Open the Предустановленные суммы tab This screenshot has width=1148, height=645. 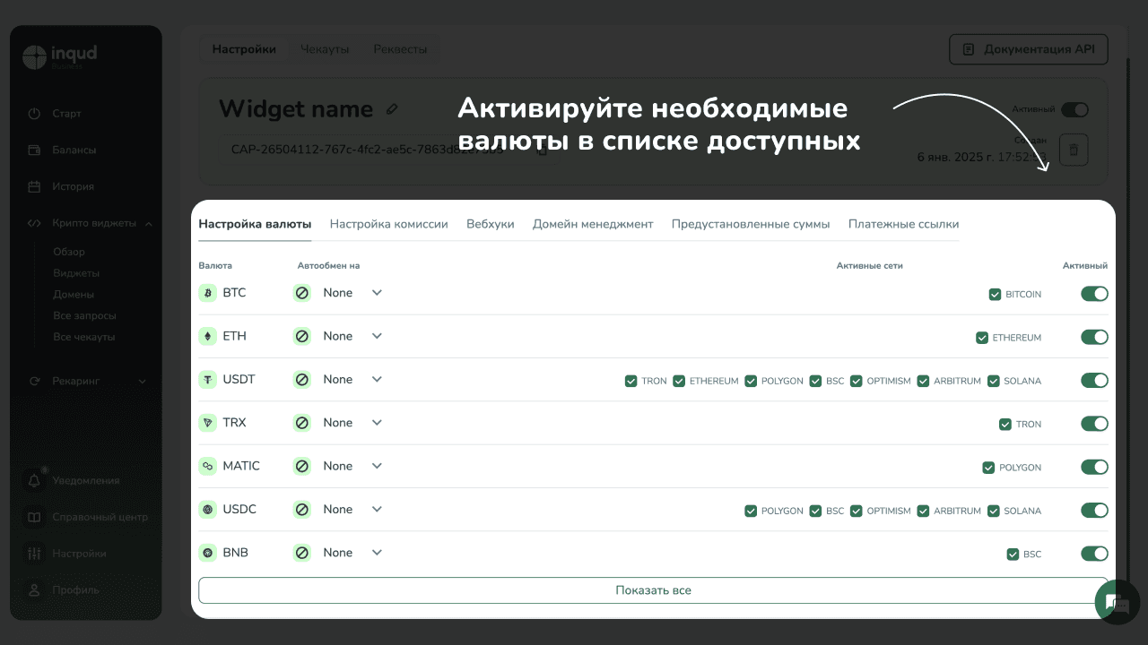click(751, 224)
